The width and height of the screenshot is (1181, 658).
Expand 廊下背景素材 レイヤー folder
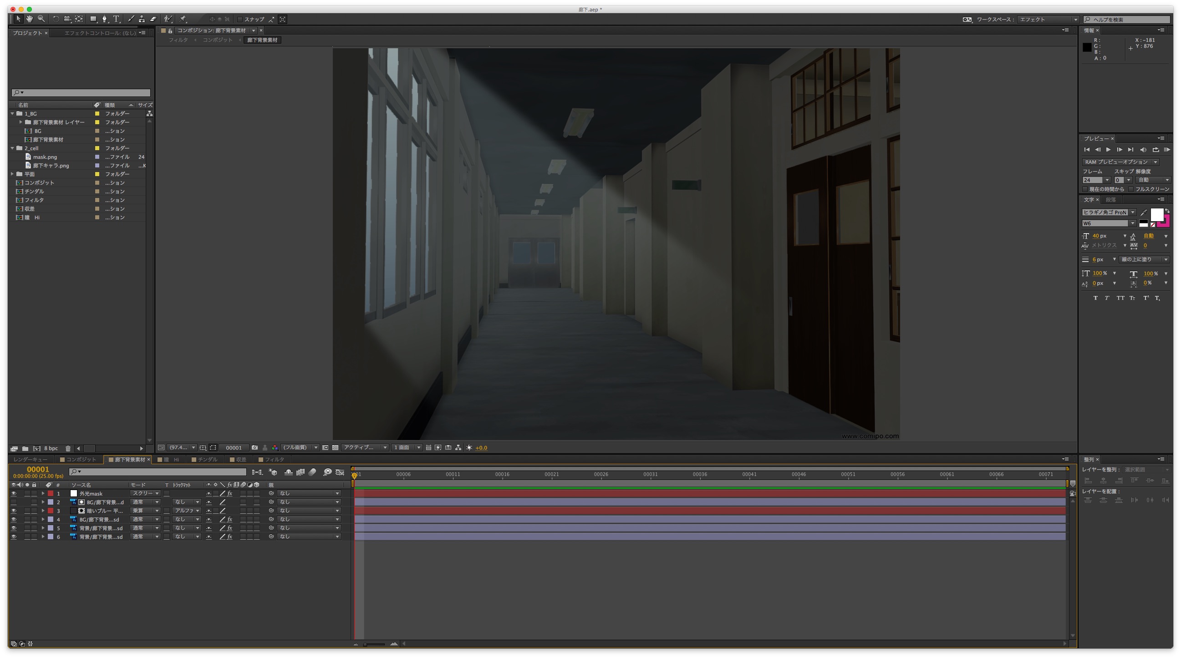point(20,122)
